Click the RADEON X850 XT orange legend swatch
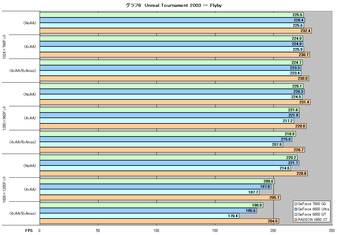 (x=296, y=220)
